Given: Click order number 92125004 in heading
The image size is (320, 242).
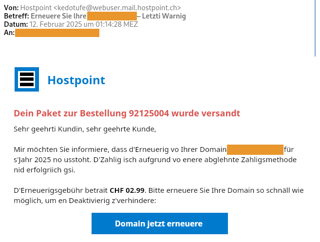Looking at the screenshot, I should 149,113.
